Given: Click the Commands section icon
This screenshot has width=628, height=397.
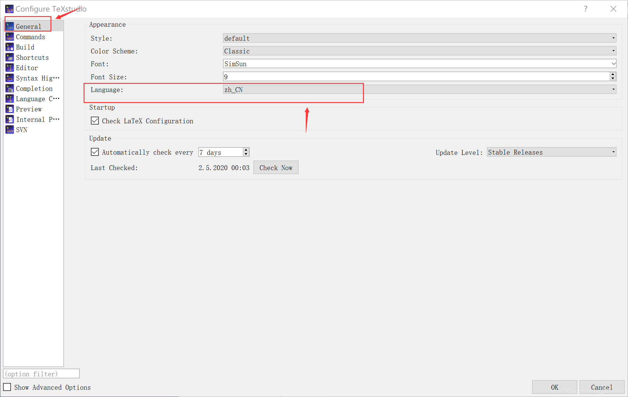Looking at the screenshot, I should click(x=10, y=37).
